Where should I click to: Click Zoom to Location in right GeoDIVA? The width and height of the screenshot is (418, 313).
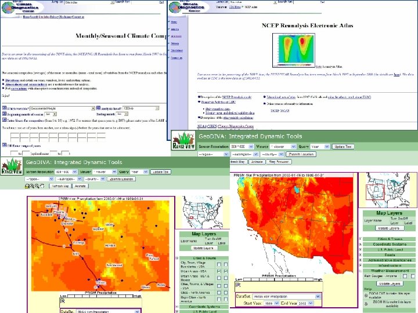[301, 154]
